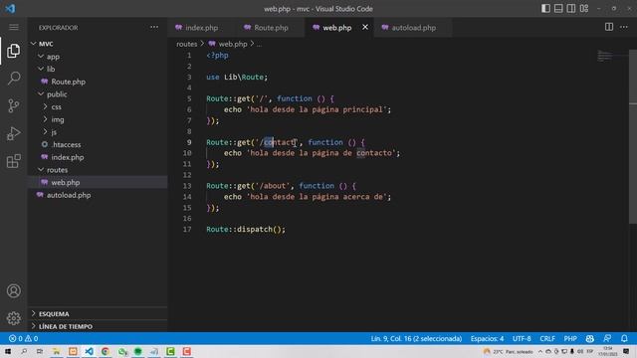Click the feedback icon in status bar
The image size is (637, 358).
607,338
